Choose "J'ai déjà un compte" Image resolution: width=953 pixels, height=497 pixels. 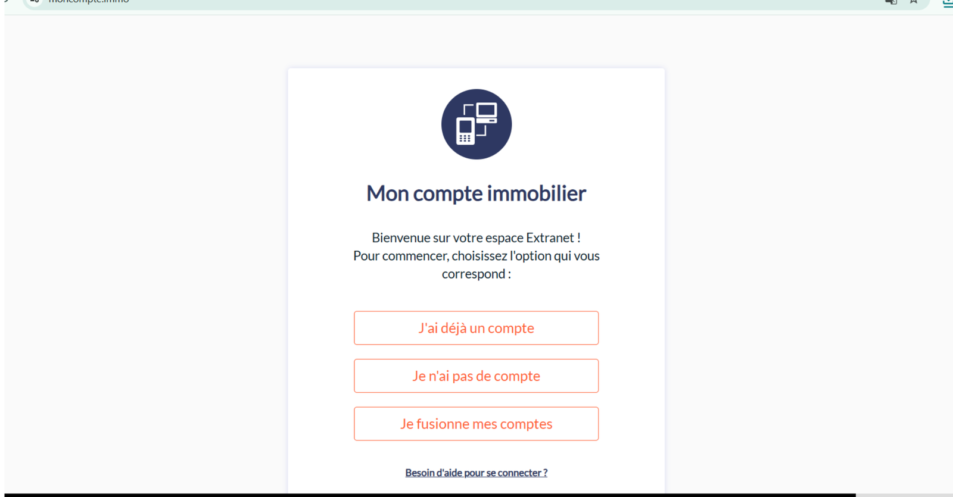pos(476,328)
